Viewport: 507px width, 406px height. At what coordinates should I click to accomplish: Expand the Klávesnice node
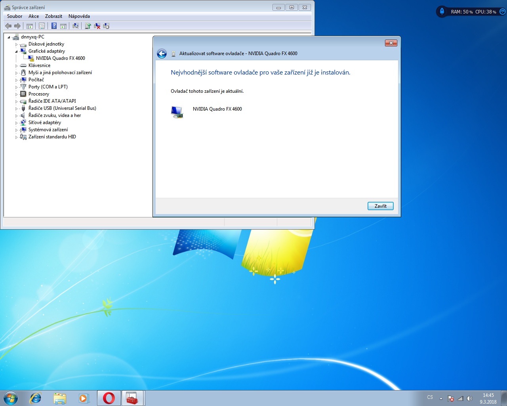16,66
